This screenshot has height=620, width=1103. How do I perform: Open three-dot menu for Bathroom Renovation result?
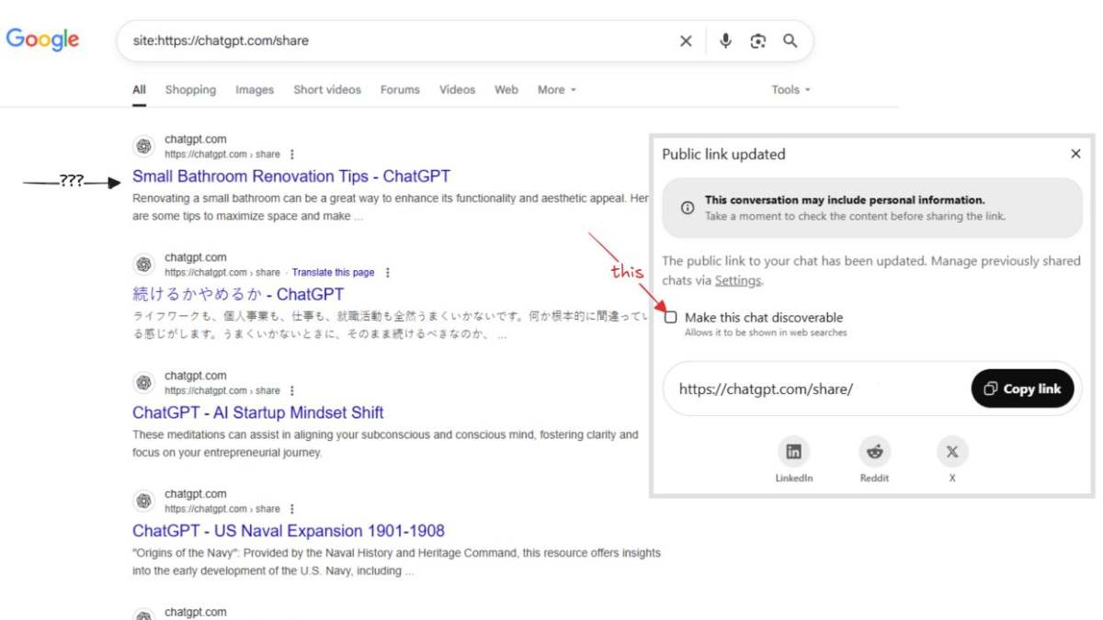point(292,154)
